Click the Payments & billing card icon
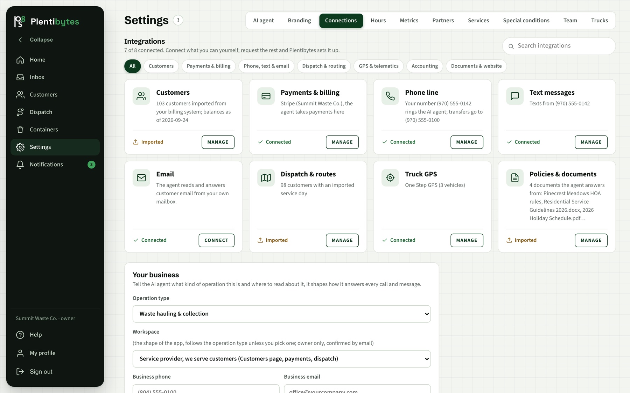This screenshot has width=630, height=393. [x=266, y=96]
